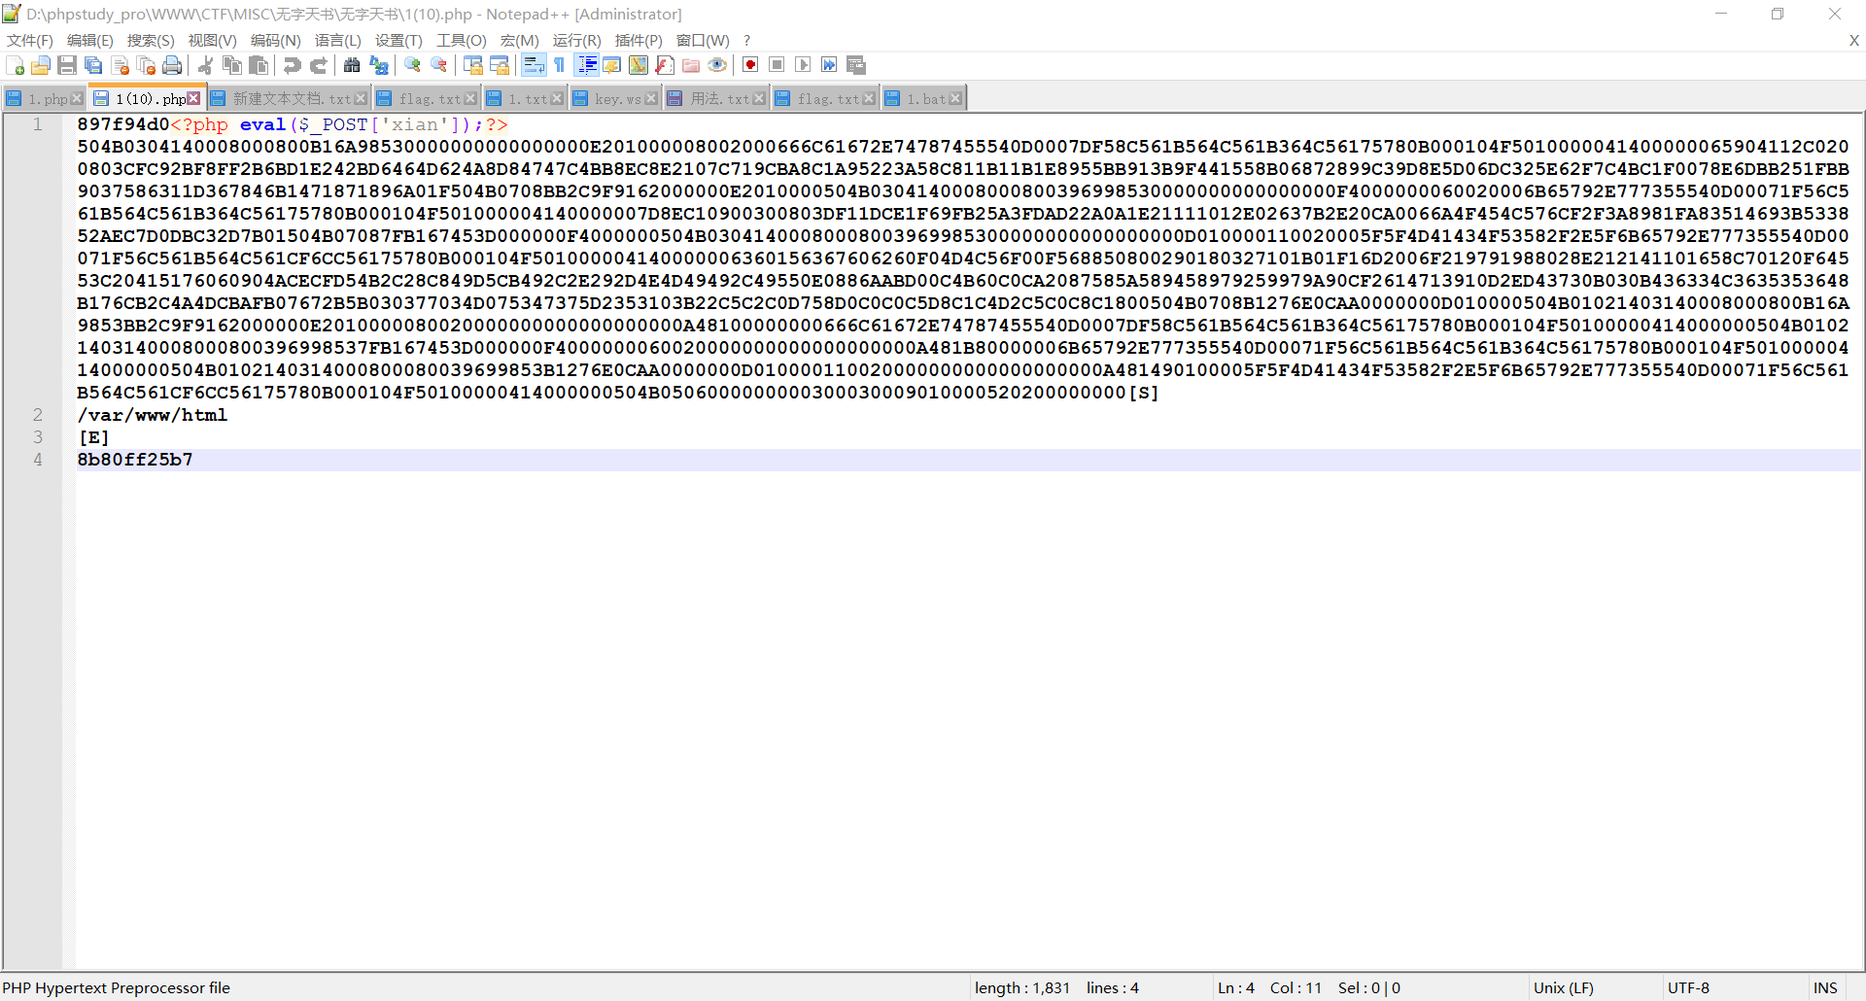Redo the last undone edit
The height and width of the screenshot is (1001, 1866).
318,65
